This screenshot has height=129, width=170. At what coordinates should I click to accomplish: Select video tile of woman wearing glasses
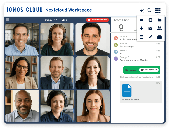pyautogui.click(x=22, y=73)
